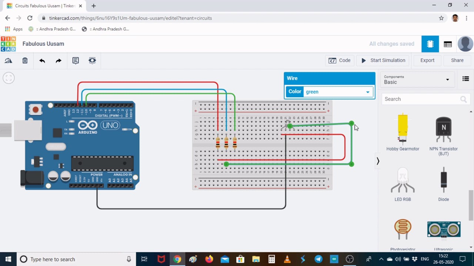The image size is (474, 266).
Task: Redo the last action
Action: click(59, 61)
